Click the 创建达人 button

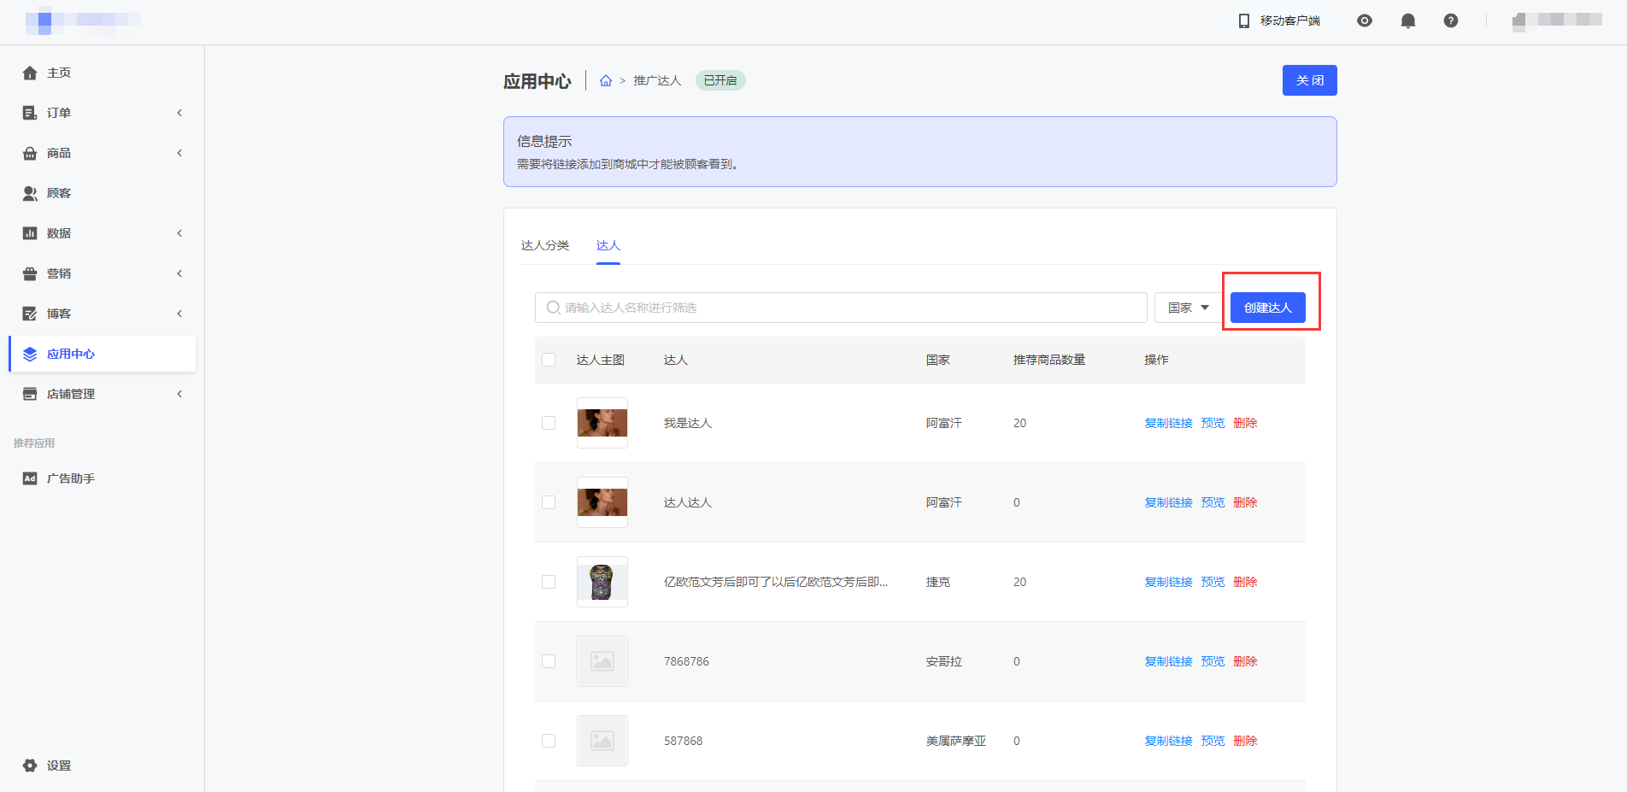coord(1268,308)
